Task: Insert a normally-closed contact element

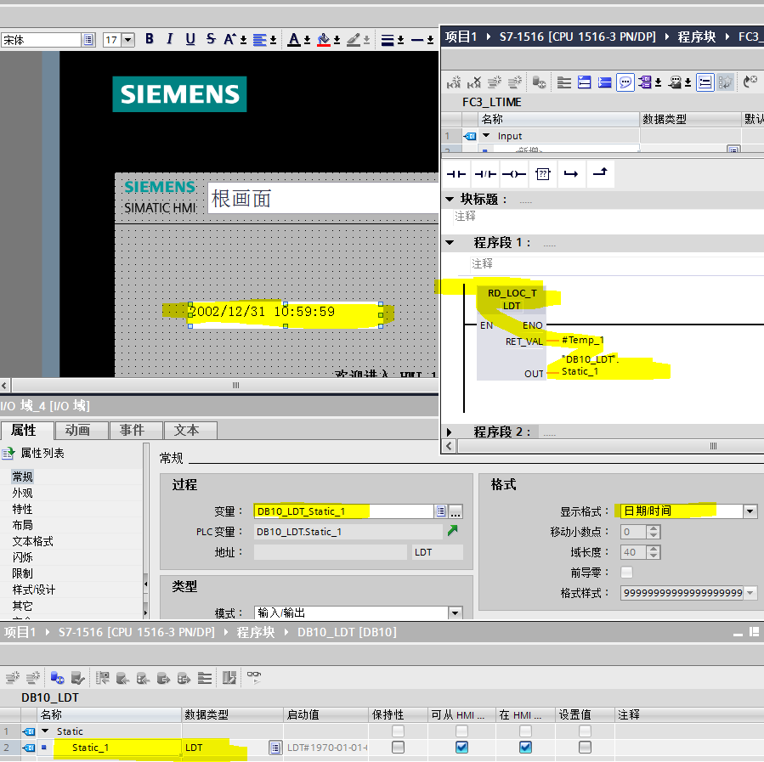Action: tap(486, 174)
